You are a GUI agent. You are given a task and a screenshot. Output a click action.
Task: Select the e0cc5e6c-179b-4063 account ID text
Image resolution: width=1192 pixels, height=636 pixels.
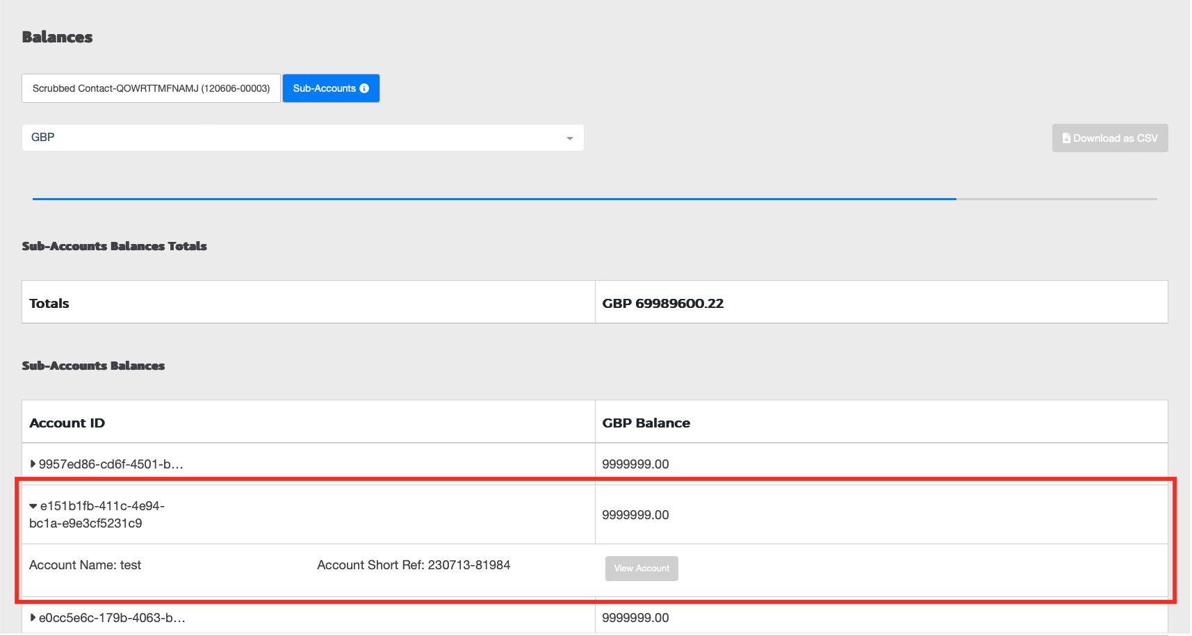tap(112, 617)
